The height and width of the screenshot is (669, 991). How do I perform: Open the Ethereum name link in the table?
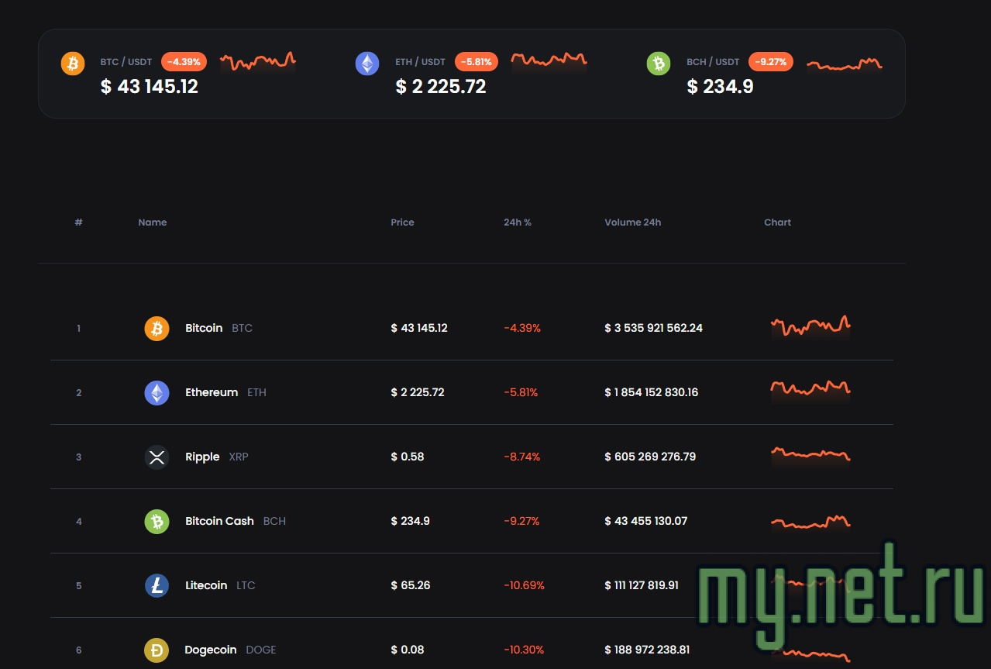212,392
